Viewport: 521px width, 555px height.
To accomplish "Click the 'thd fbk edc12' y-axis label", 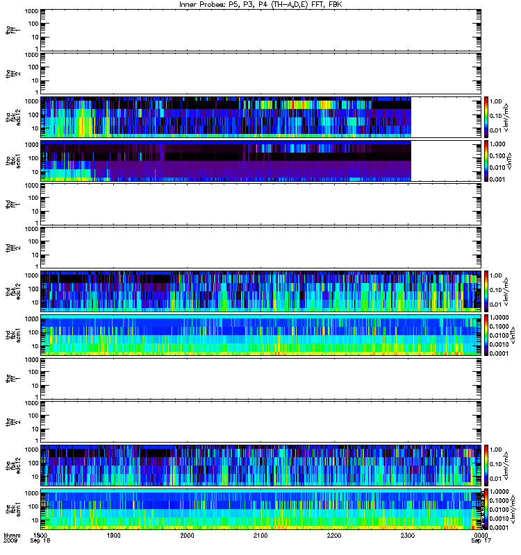I will 13,290.
